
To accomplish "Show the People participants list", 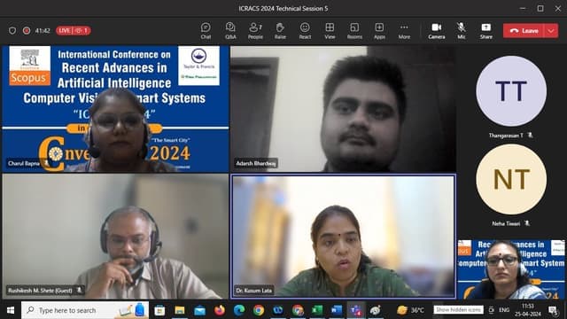I will pyautogui.click(x=255, y=31).
